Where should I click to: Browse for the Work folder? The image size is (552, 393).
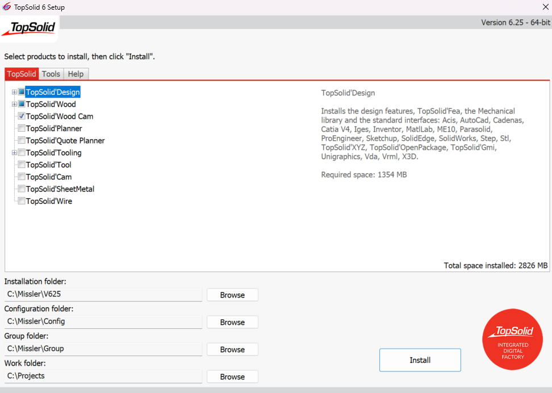tap(232, 377)
